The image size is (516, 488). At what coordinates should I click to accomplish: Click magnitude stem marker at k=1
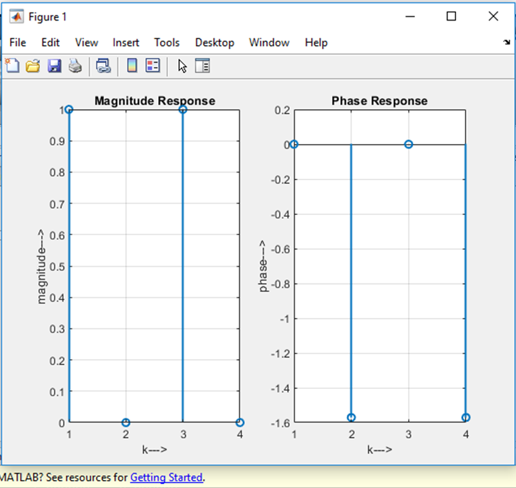click(x=69, y=110)
